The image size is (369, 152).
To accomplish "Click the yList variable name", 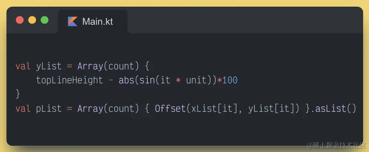I will [x=49, y=66].
